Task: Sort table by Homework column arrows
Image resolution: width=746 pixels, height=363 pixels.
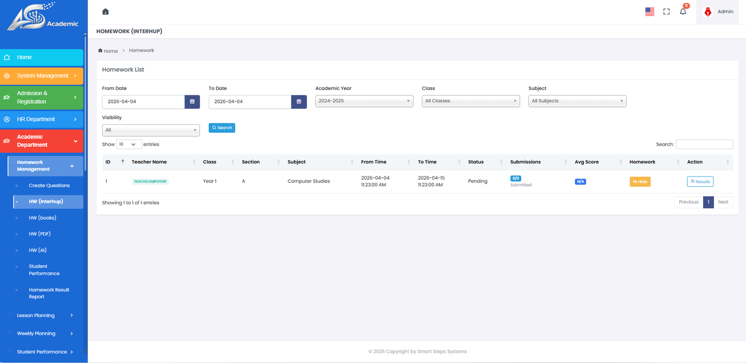Action: click(x=678, y=162)
